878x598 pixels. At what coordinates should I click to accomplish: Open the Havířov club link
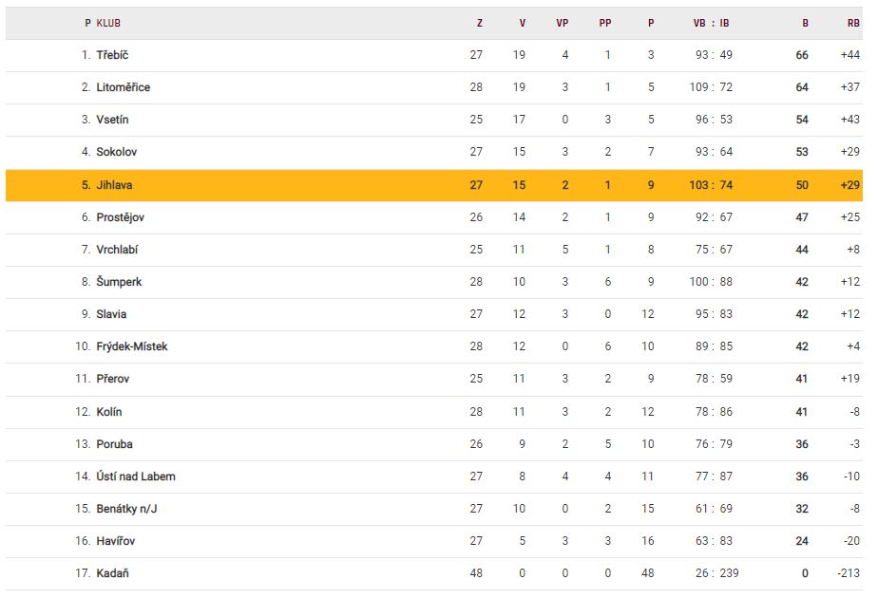point(116,541)
